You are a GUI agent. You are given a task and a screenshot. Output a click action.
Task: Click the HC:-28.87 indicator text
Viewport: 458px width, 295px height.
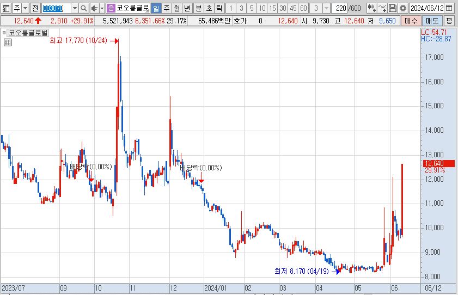pos(436,39)
